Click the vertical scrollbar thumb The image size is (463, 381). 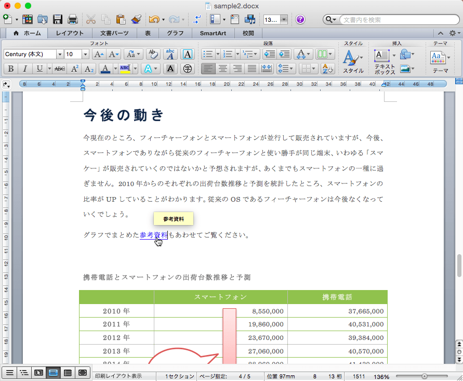tap(459, 266)
